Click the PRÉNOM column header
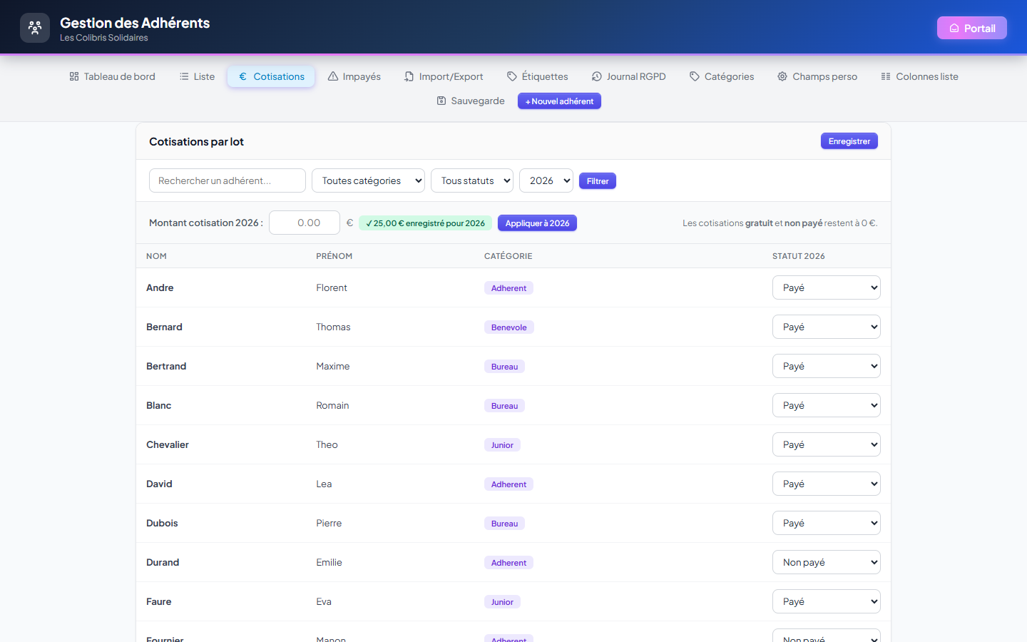The height and width of the screenshot is (642, 1027). [334, 256]
